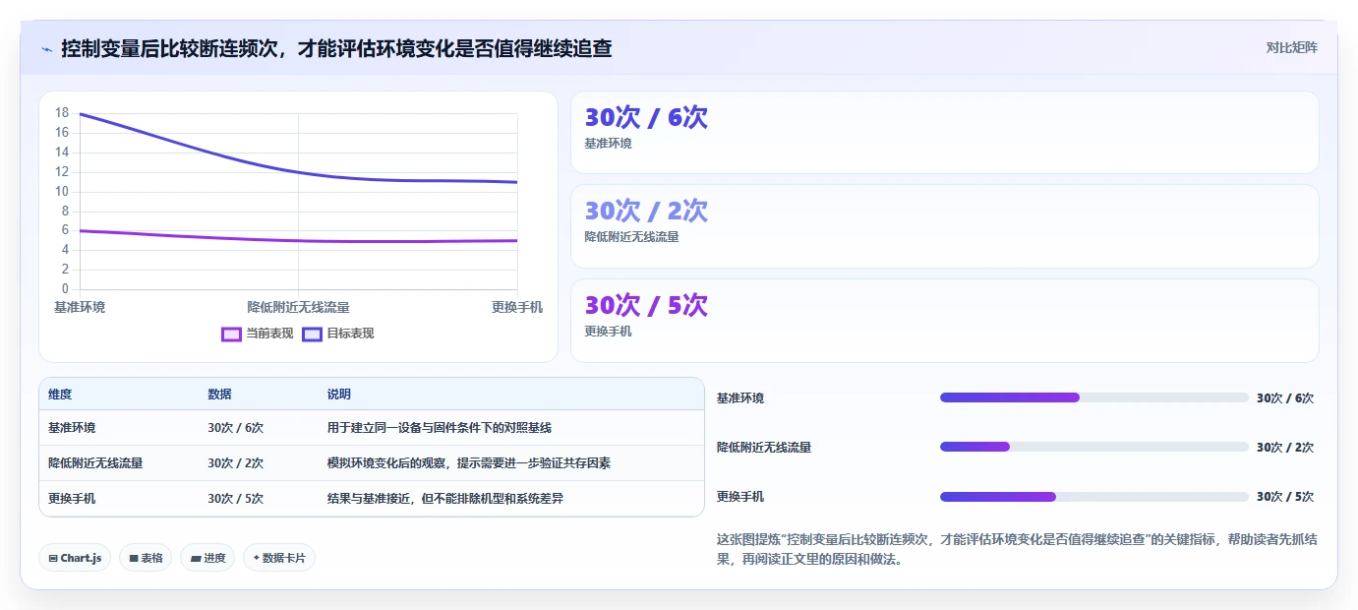Click the chart x-axis label 降低附近无线流量
The height and width of the screenshot is (610, 1358).
(x=298, y=307)
